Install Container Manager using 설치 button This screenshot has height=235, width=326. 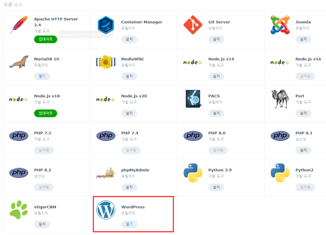tap(129, 39)
